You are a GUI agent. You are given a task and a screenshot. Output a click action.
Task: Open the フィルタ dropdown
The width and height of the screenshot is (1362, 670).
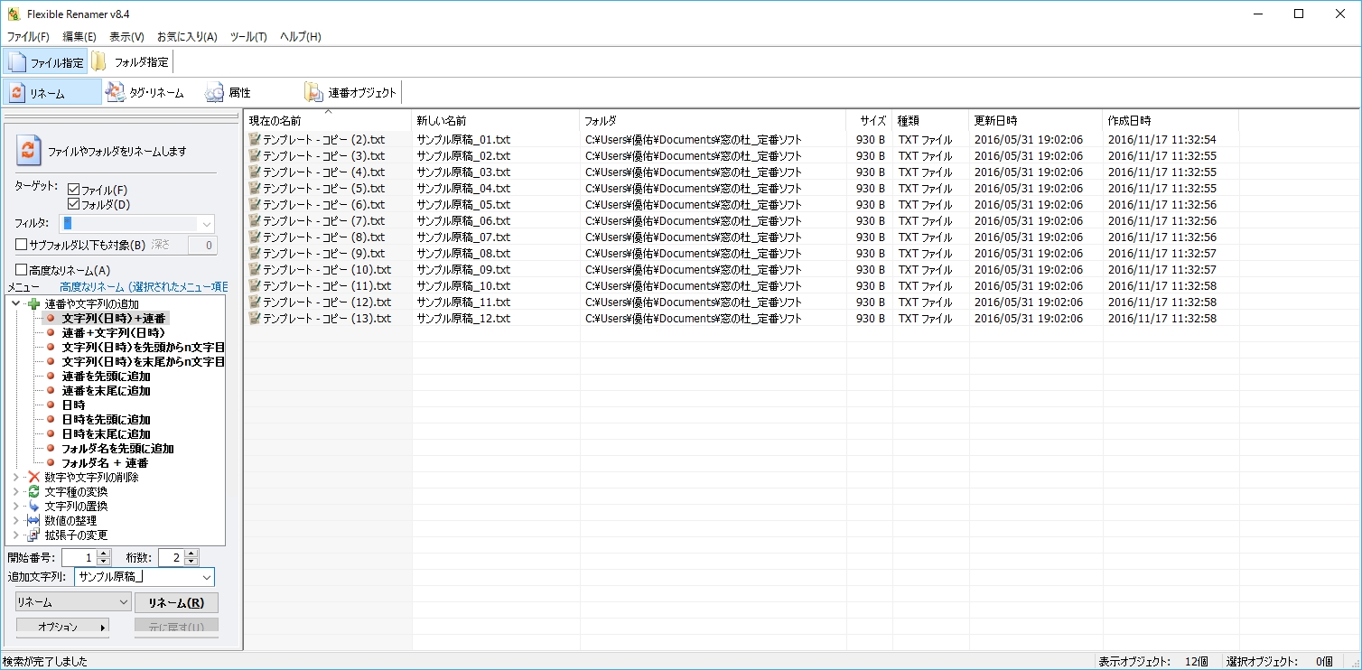pyautogui.click(x=207, y=224)
